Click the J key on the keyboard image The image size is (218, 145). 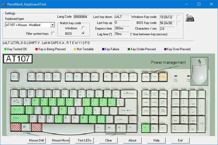[x=80, y=110]
